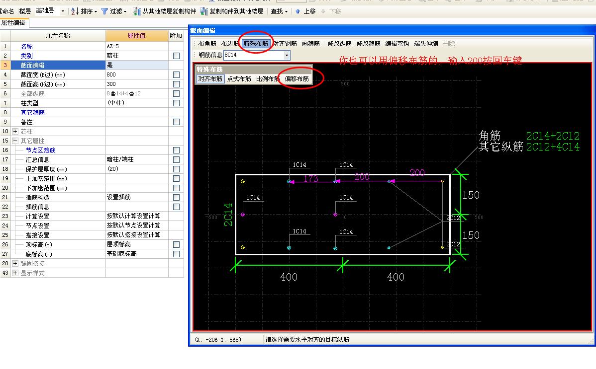The height and width of the screenshot is (369, 596).
Task: Tick the 附加 checkbox for 截面宽
Action: click(177, 75)
